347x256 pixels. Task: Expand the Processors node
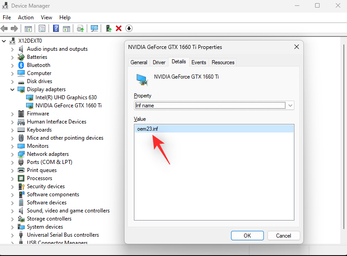point(12,178)
